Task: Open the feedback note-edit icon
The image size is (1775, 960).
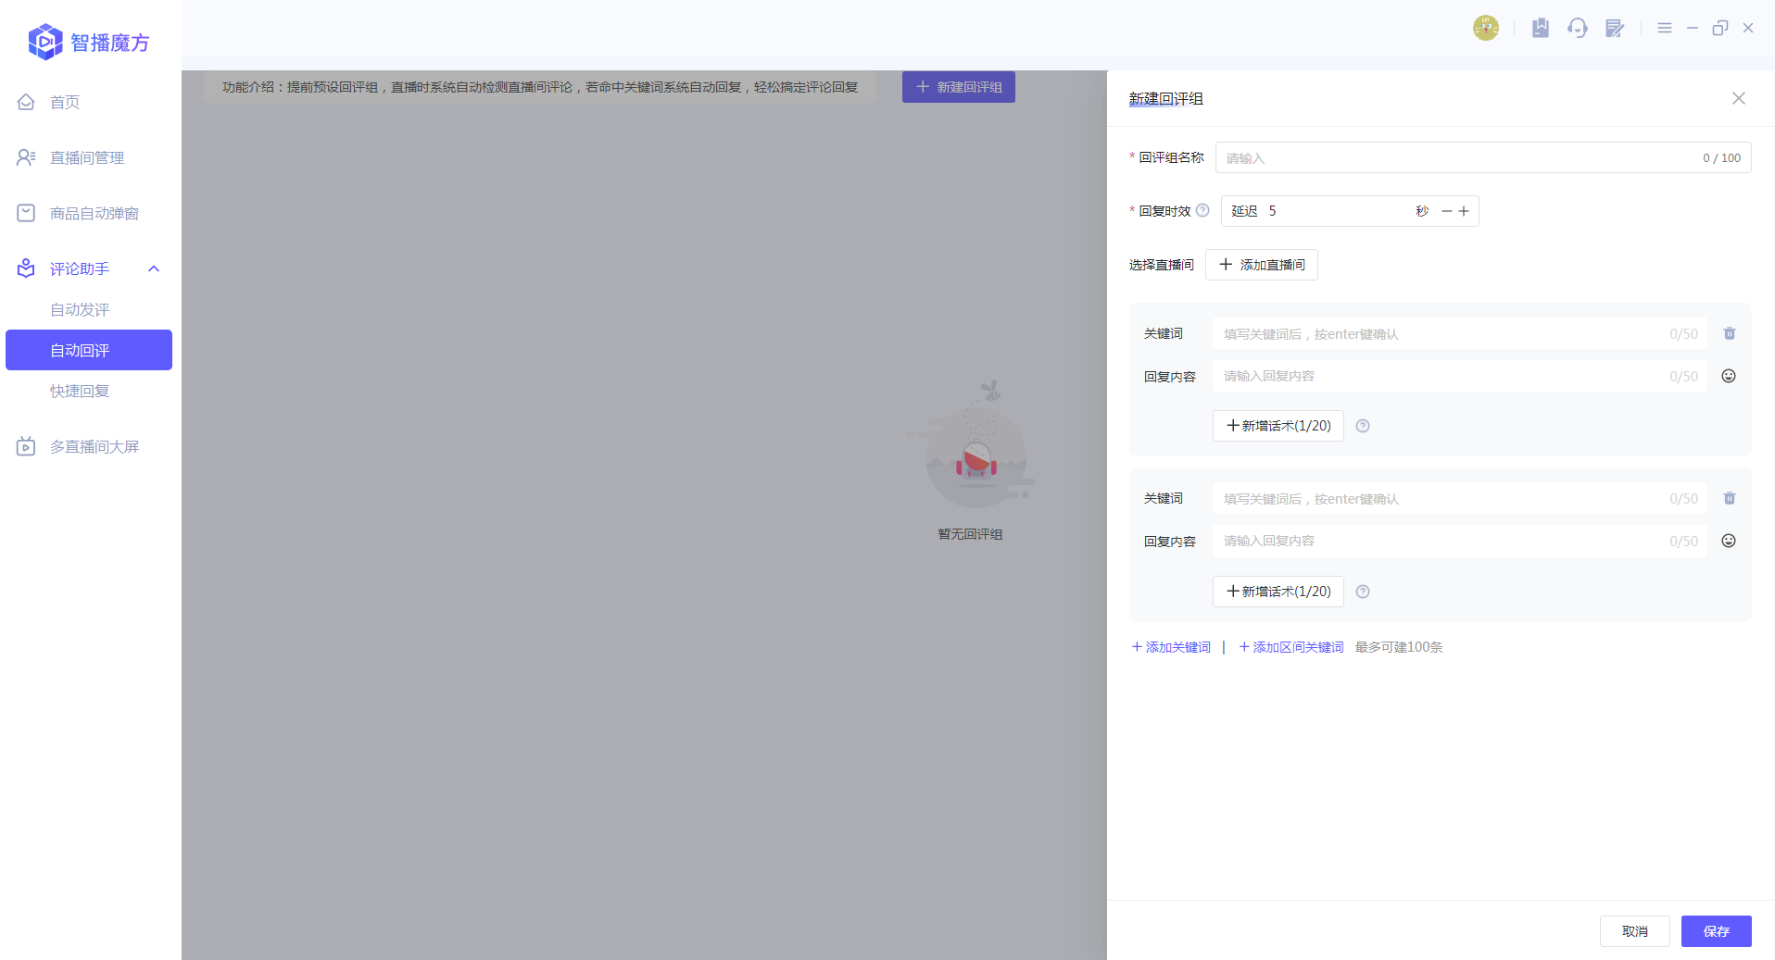Action: tap(1615, 28)
